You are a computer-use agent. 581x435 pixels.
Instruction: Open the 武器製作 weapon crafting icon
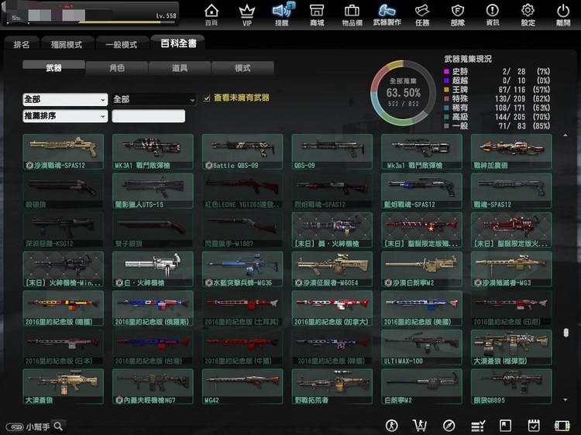(x=387, y=15)
